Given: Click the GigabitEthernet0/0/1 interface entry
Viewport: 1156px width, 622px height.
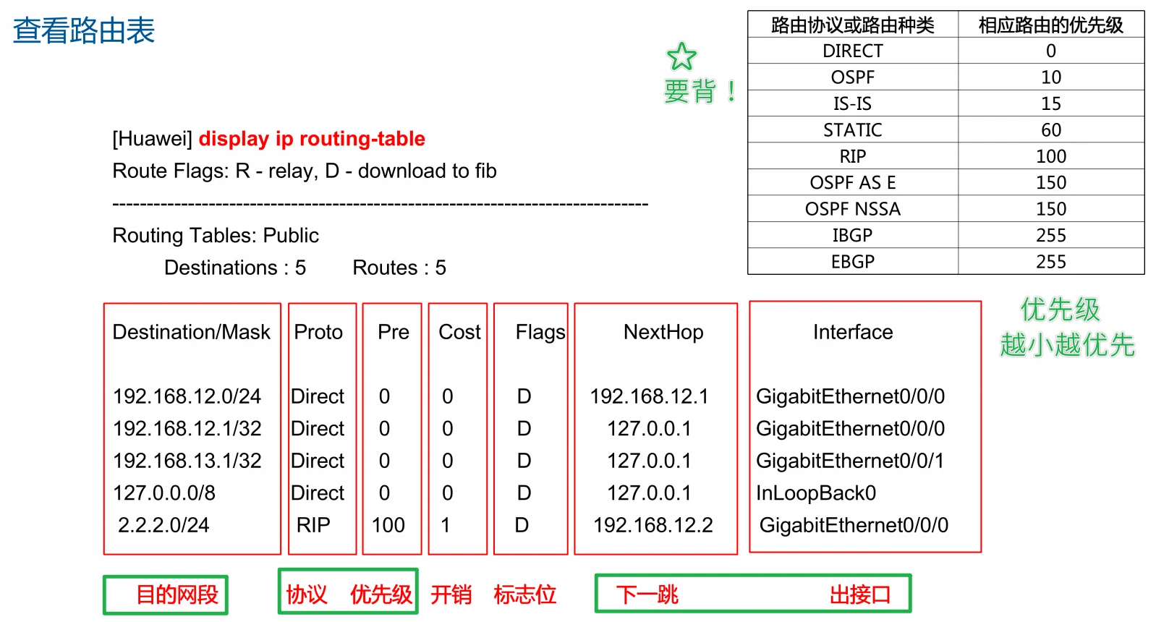Looking at the screenshot, I should point(850,461).
